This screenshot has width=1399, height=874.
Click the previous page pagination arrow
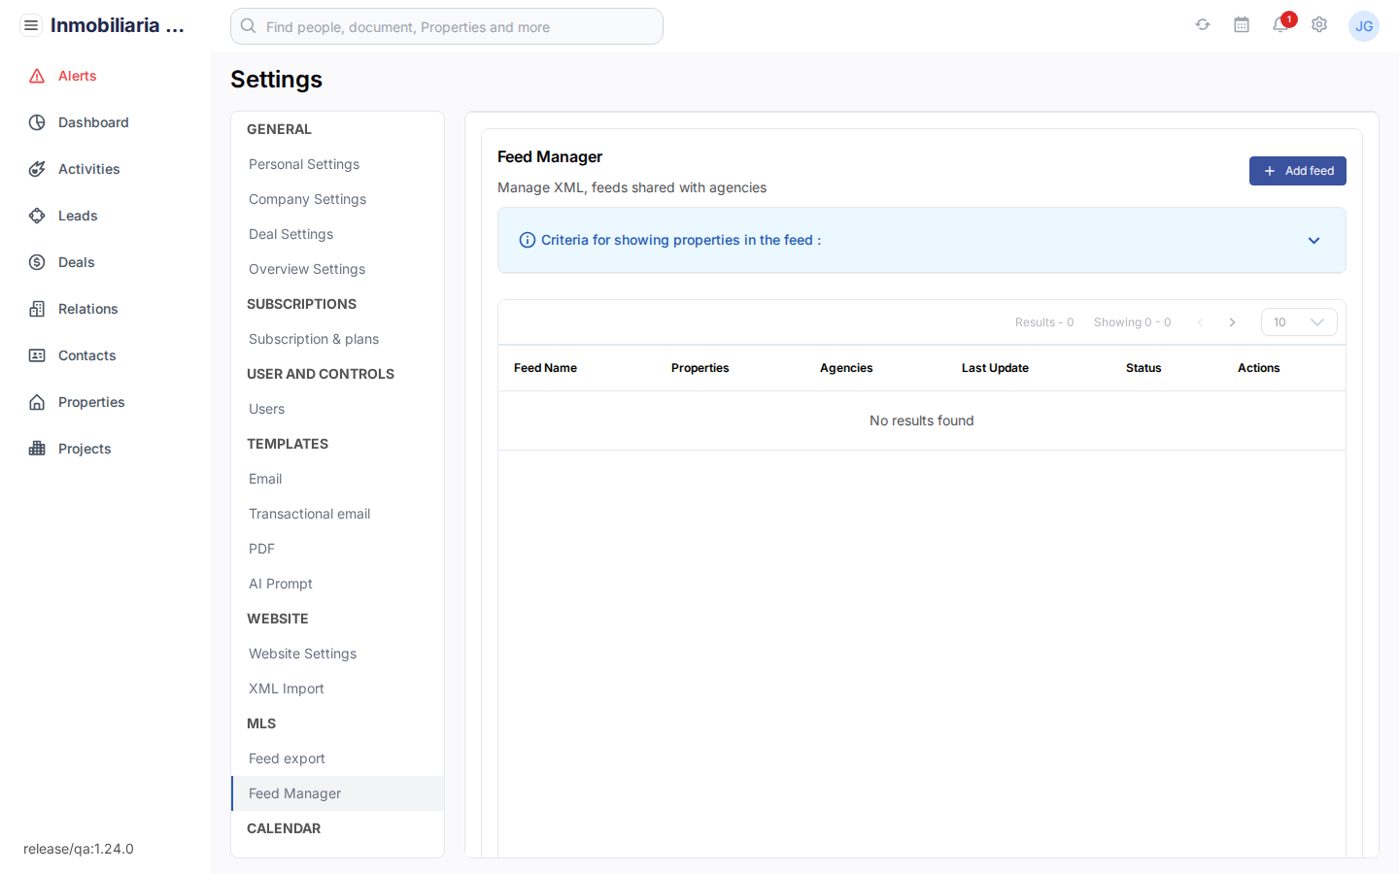pos(1199,321)
